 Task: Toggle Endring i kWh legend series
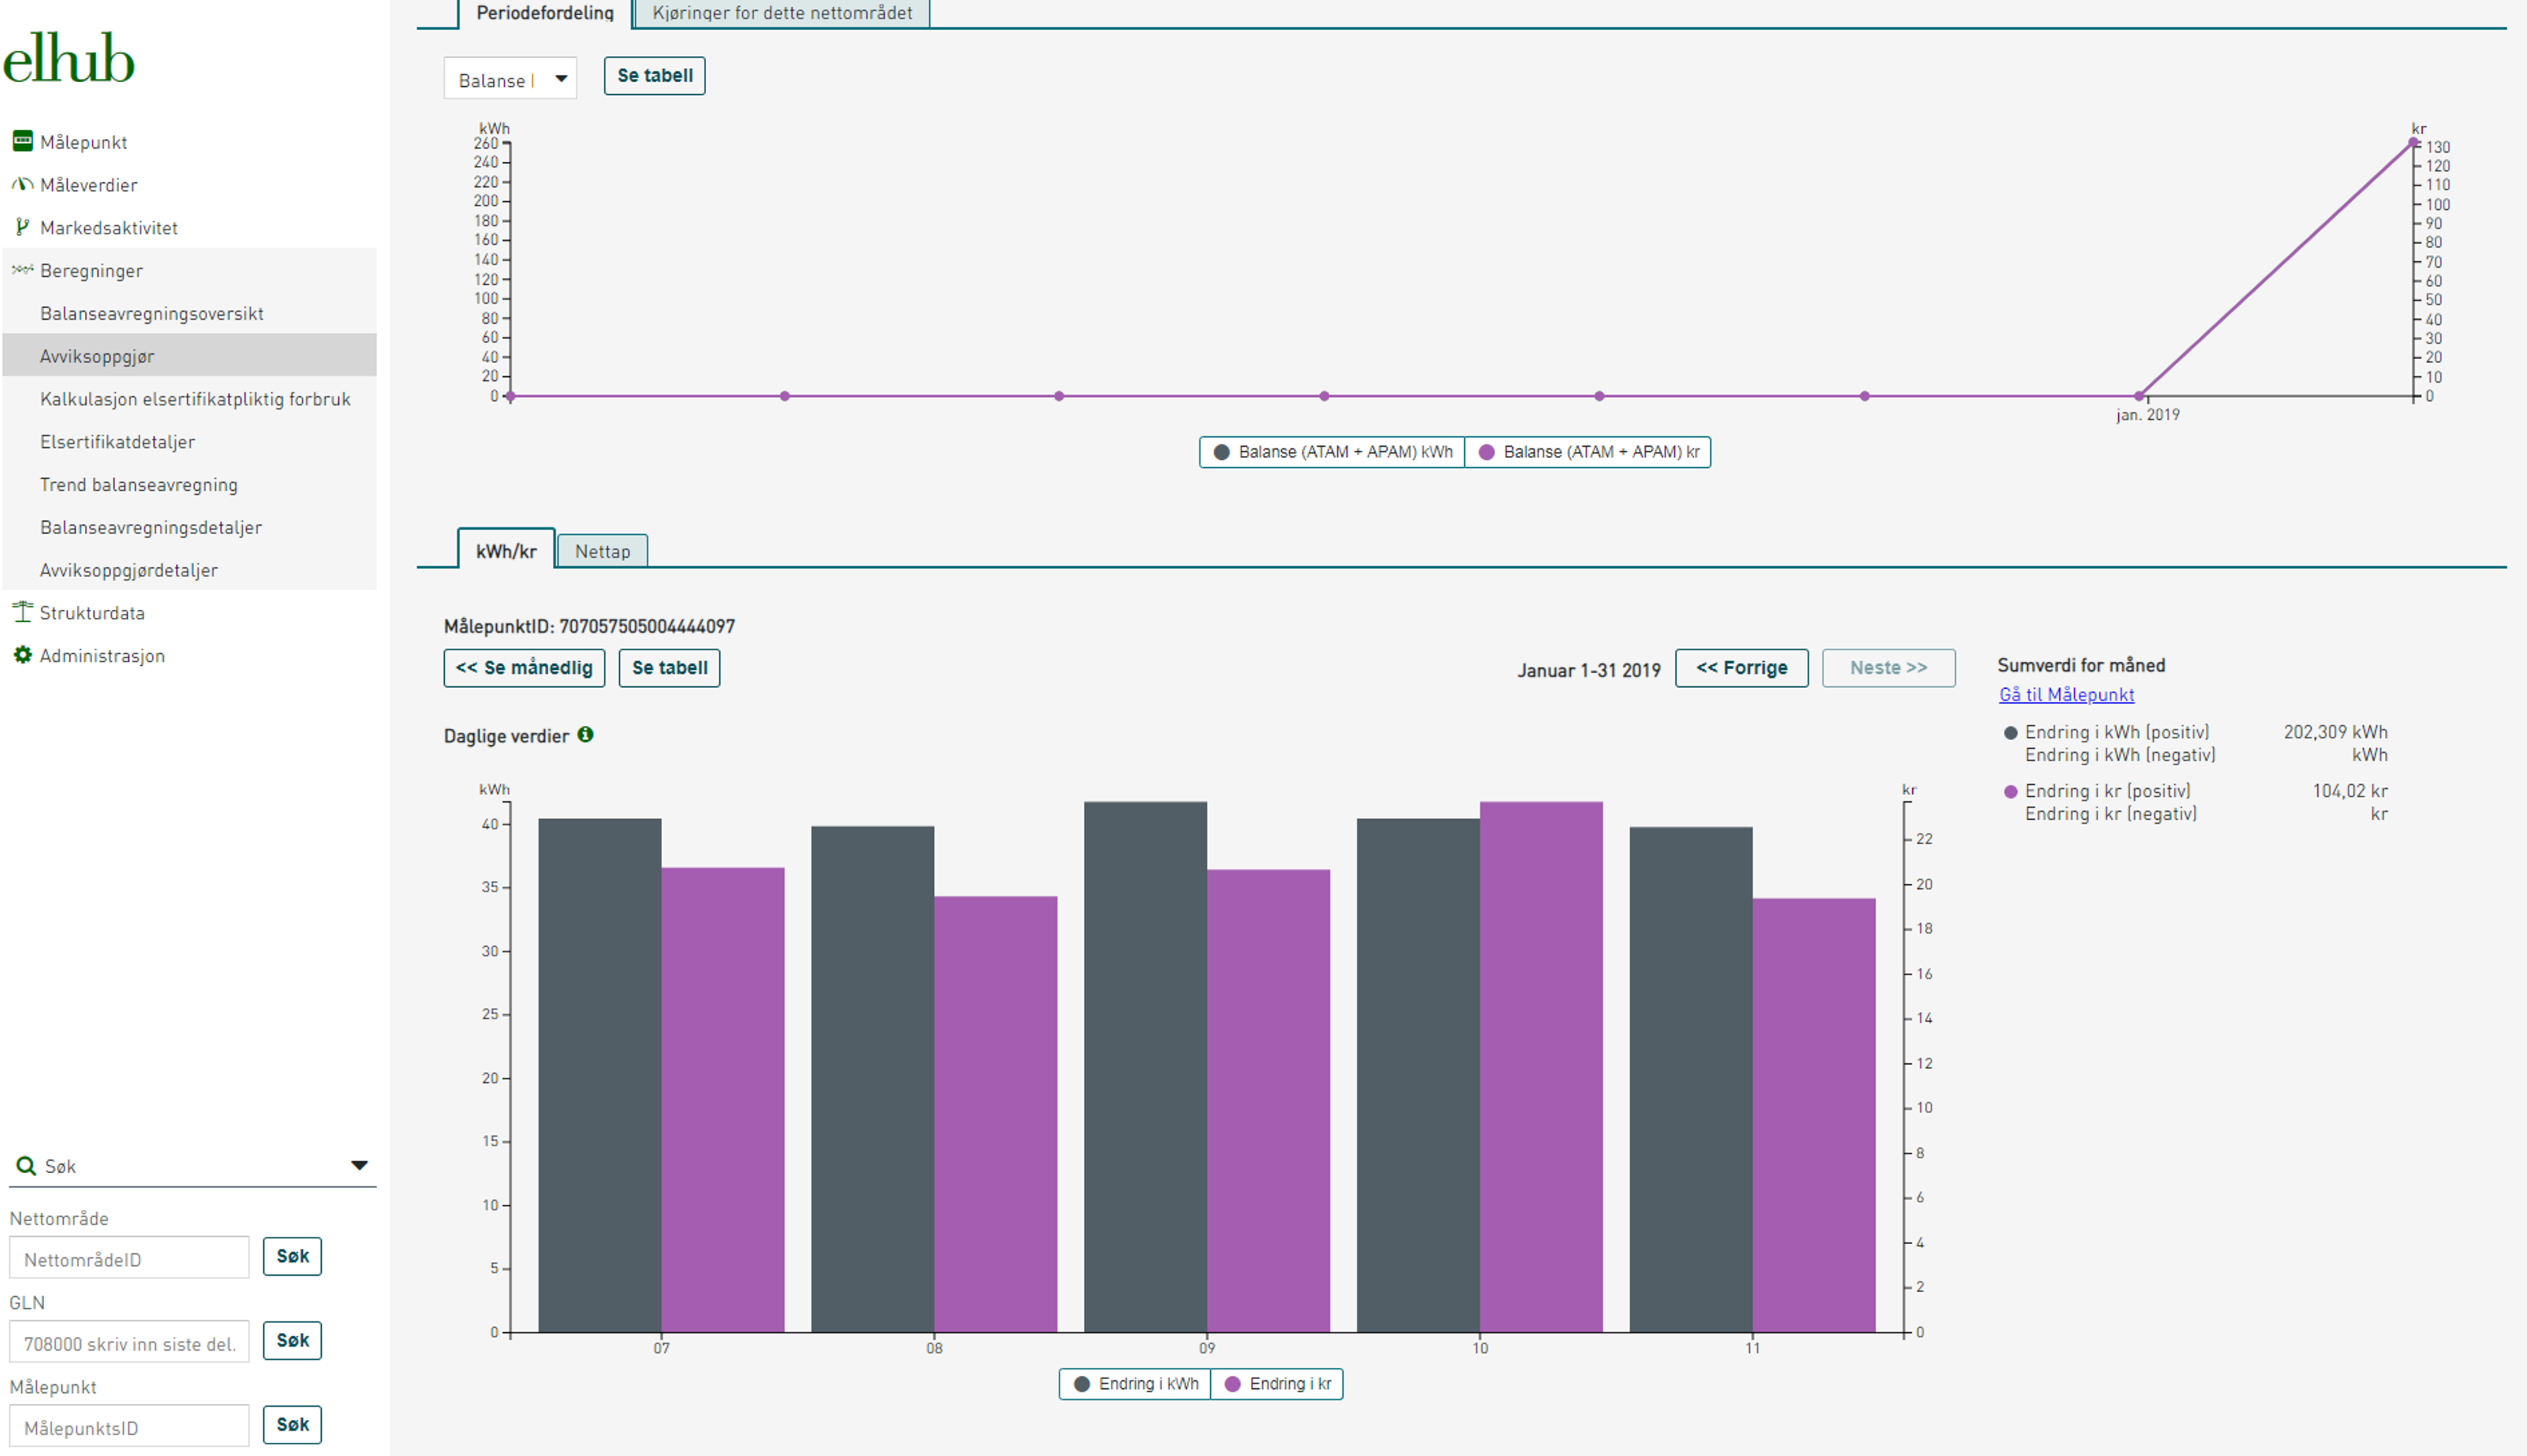click(x=1135, y=1384)
